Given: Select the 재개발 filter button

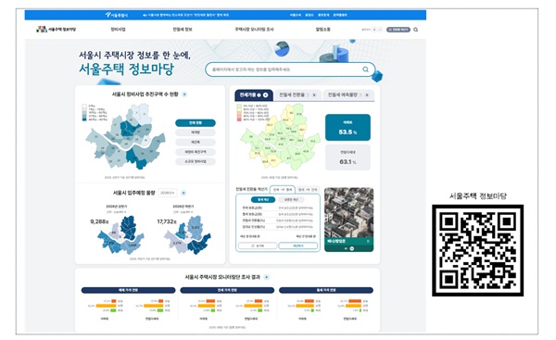Looking at the screenshot, I should pos(196,132).
